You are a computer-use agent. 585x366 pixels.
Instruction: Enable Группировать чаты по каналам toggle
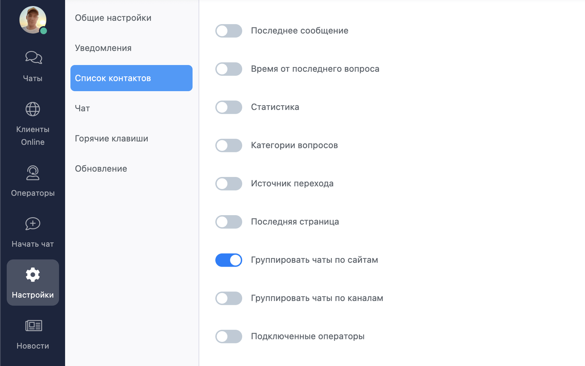tap(229, 298)
